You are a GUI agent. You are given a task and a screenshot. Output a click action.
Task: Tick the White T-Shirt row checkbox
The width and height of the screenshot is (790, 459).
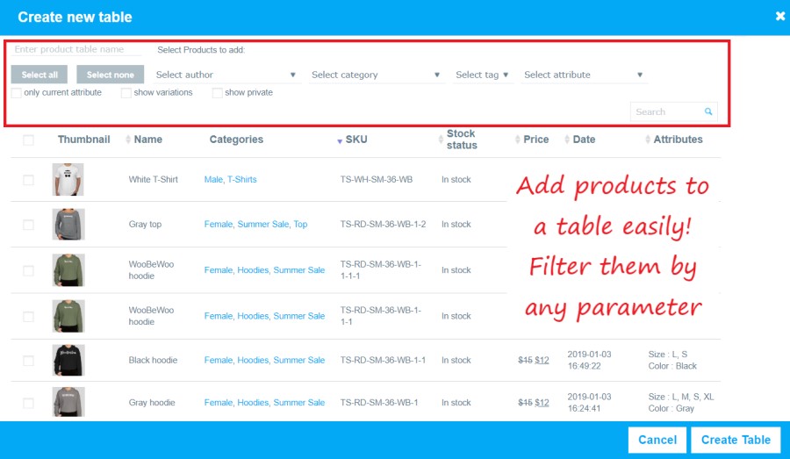(x=28, y=180)
